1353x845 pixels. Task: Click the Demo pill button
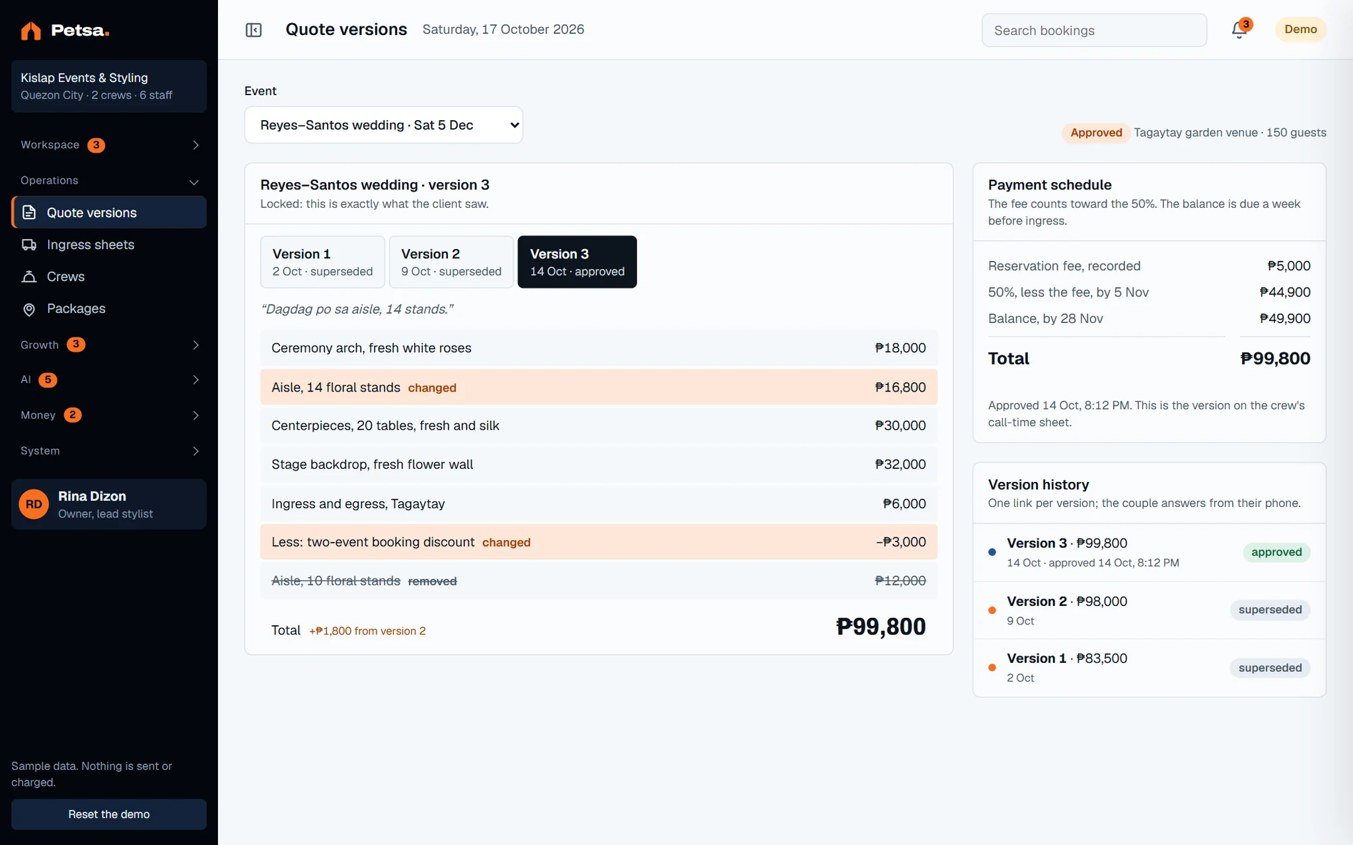tap(1301, 30)
